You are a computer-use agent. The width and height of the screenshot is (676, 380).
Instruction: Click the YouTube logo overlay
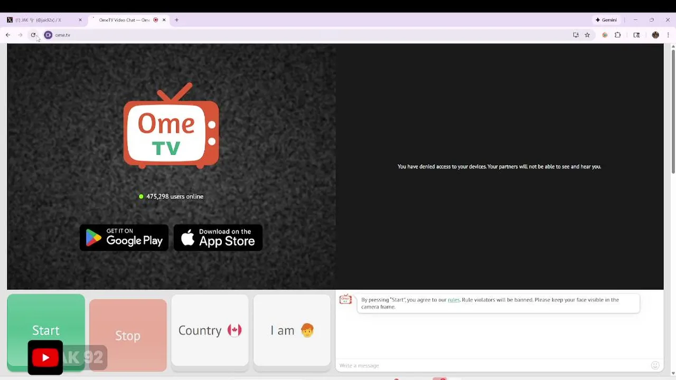pyautogui.click(x=45, y=358)
